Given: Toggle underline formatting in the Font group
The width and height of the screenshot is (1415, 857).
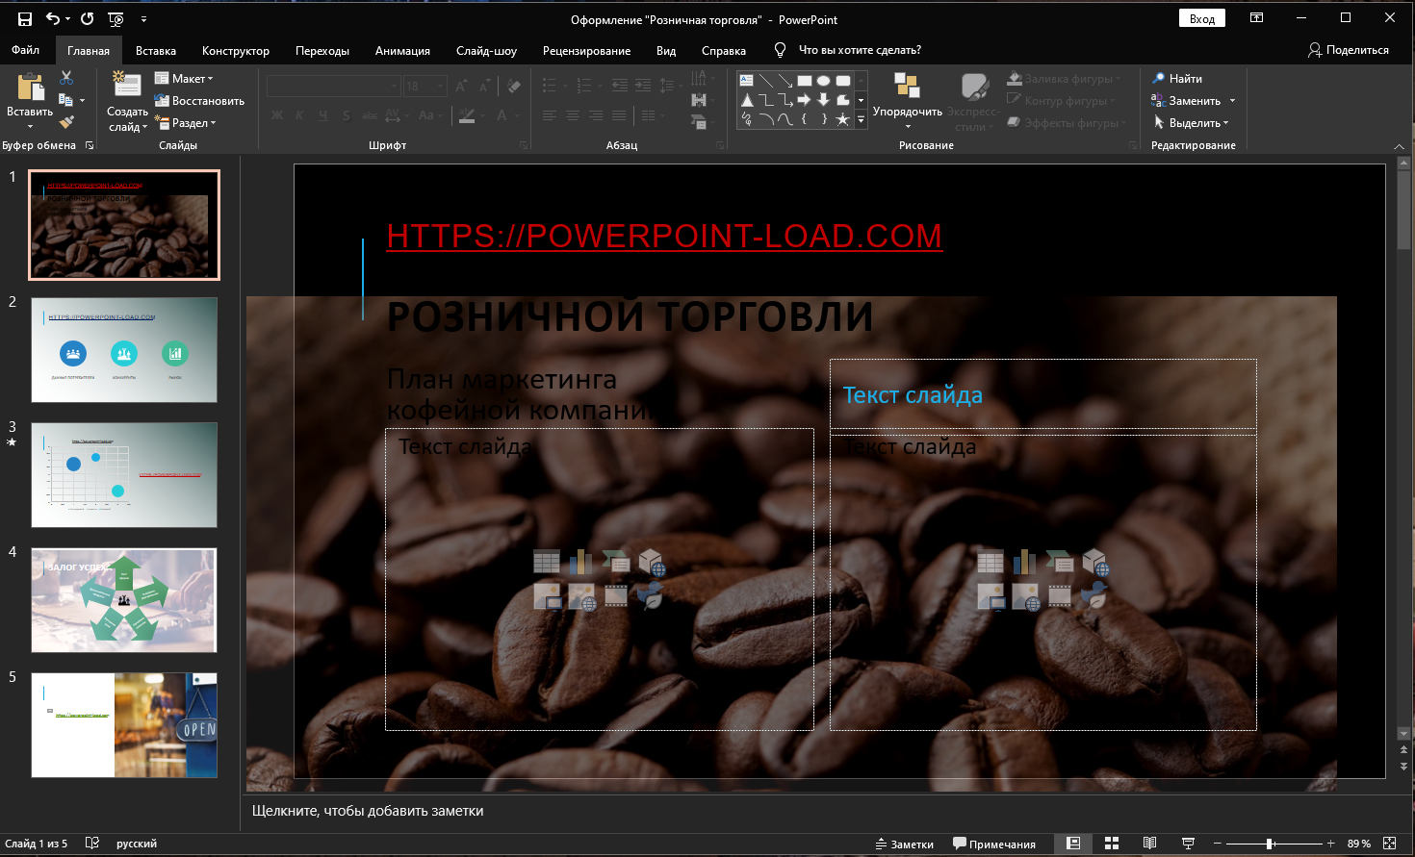Looking at the screenshot, I should (321, 114).
